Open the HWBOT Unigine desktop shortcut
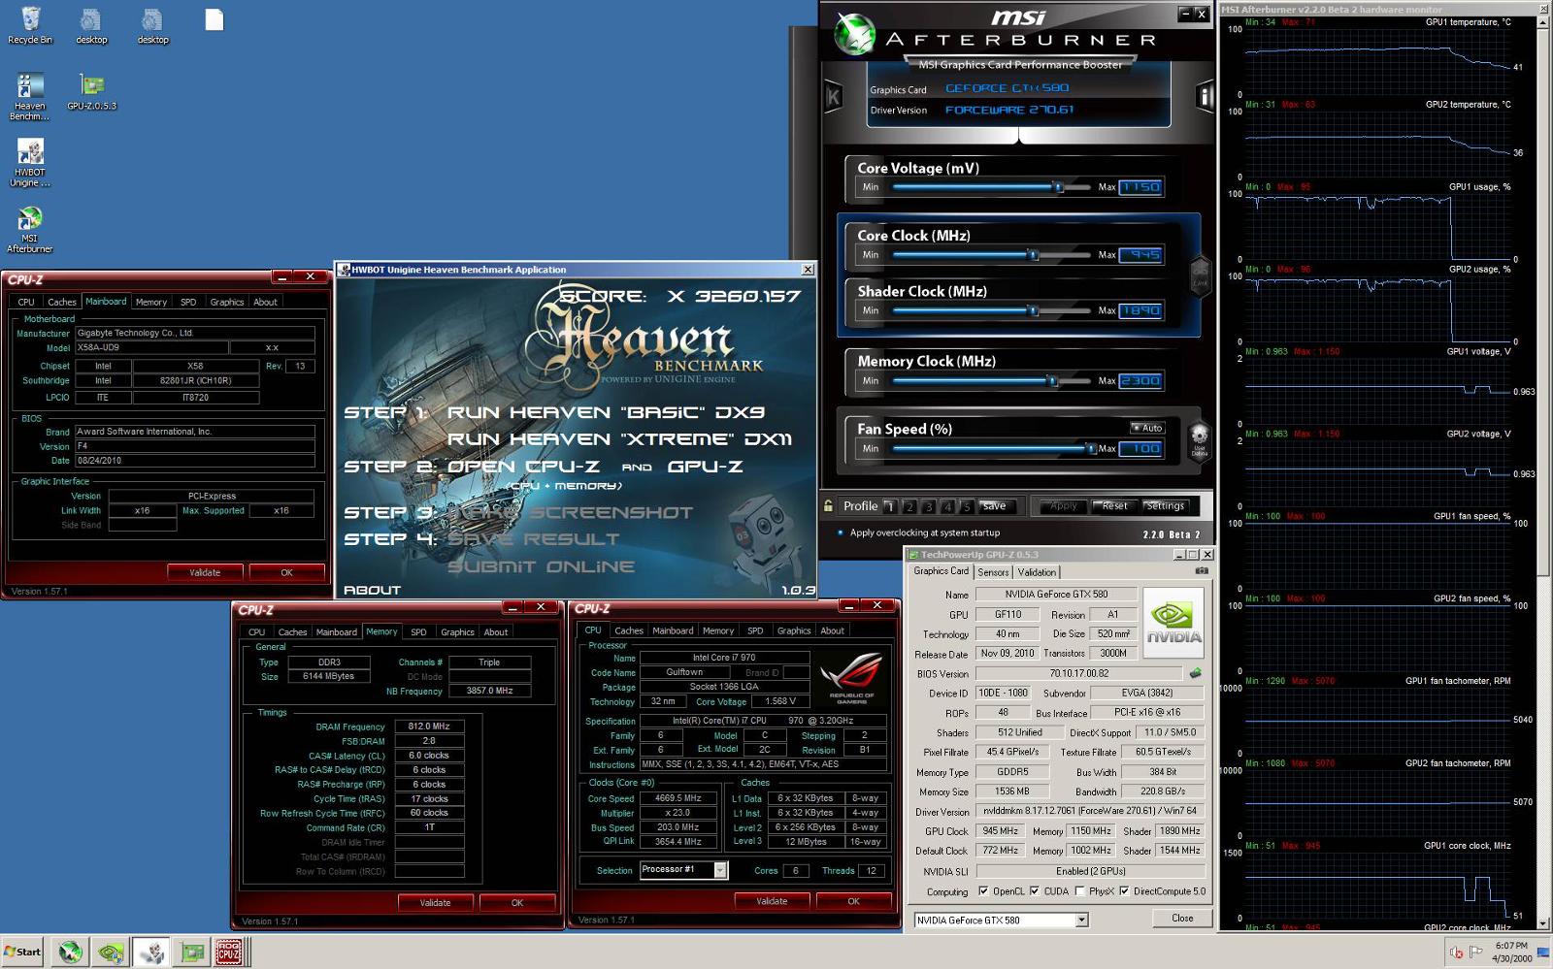 30,163
